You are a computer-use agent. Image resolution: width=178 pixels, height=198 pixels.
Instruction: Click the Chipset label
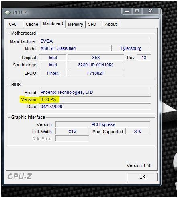pyautogui.click(x=29, y=58)
